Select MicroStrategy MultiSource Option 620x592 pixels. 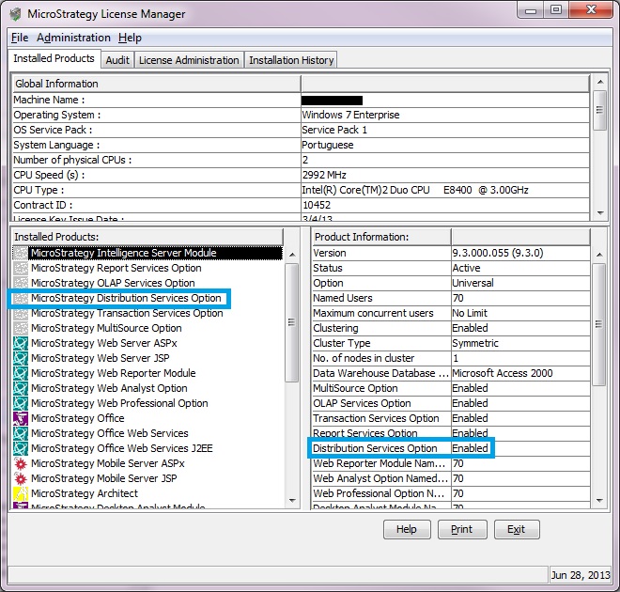pyautogui.click(x=106, y=328)
